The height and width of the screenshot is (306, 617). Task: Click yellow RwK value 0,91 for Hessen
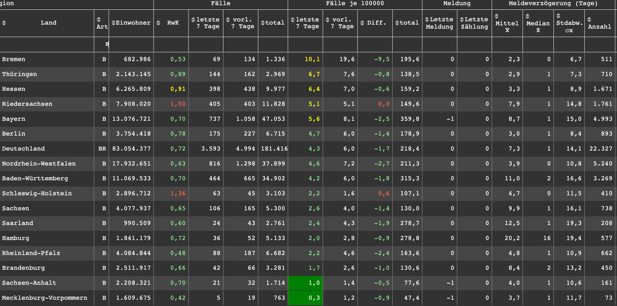click(x=178, y=89)
